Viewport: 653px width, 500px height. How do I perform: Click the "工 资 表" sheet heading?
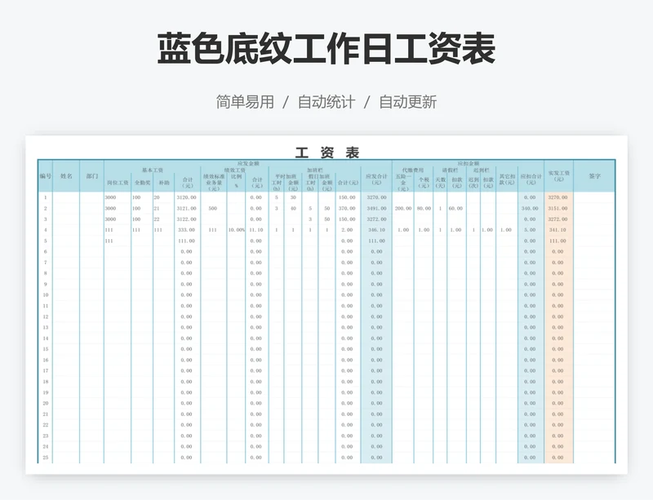(x=327, y=153)
